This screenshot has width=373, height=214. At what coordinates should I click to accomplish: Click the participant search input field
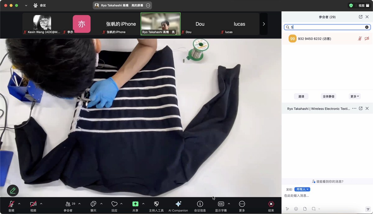coord(327,27)
